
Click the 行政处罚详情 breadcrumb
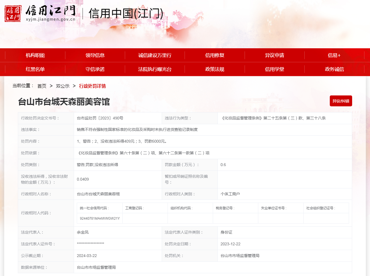point(92,86)
